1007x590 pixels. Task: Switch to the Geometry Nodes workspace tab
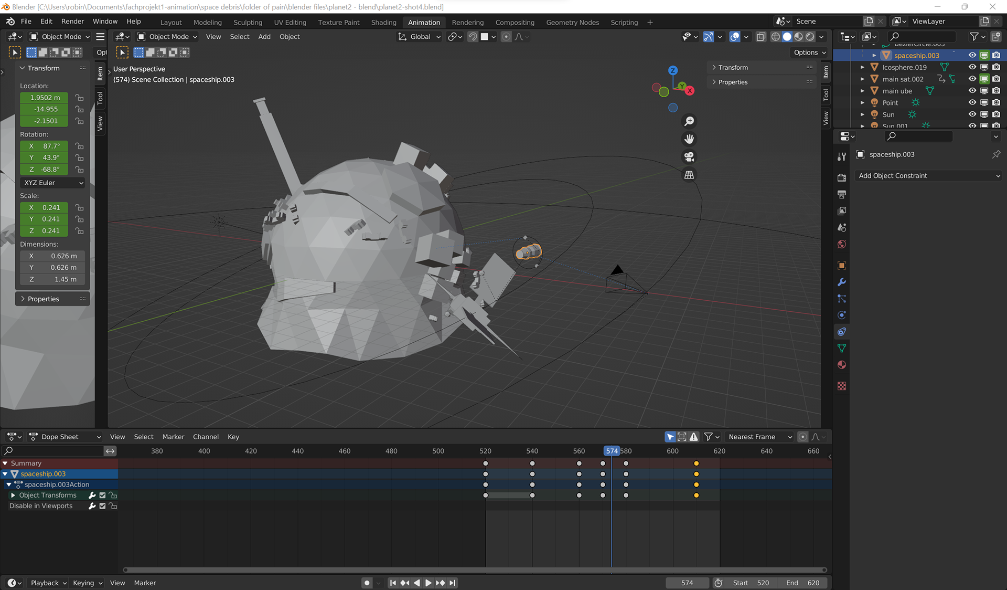point(572,22)
